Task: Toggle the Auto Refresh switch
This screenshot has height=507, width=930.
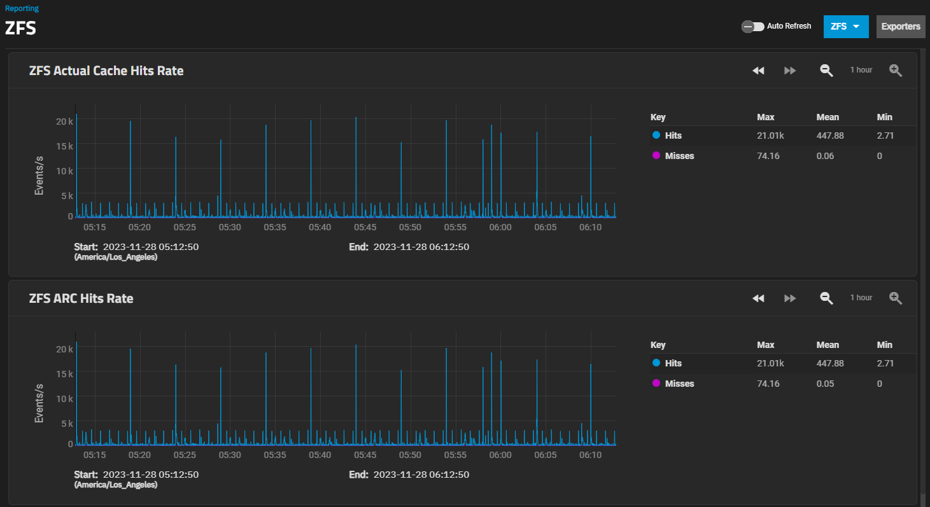Action: tap(753, 27)
